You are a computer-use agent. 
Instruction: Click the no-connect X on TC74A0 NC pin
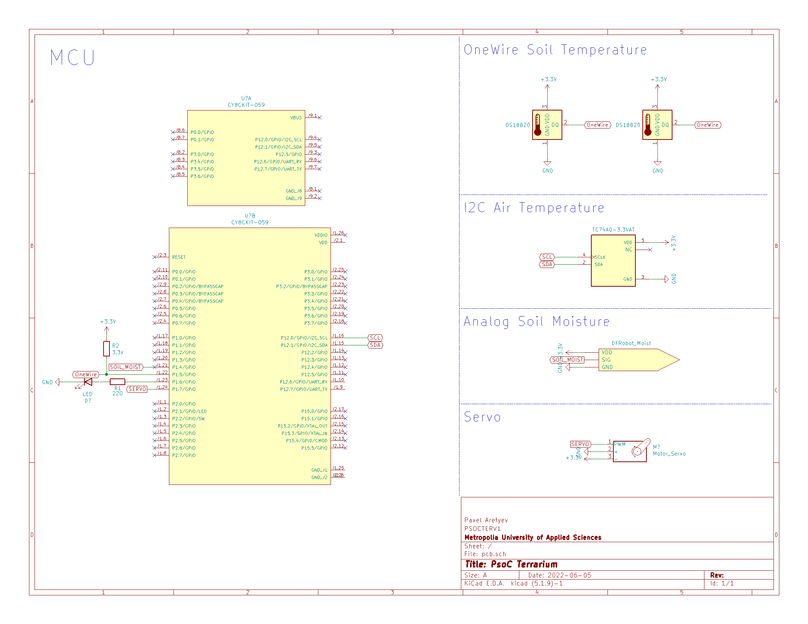click(x=650, y=250)
